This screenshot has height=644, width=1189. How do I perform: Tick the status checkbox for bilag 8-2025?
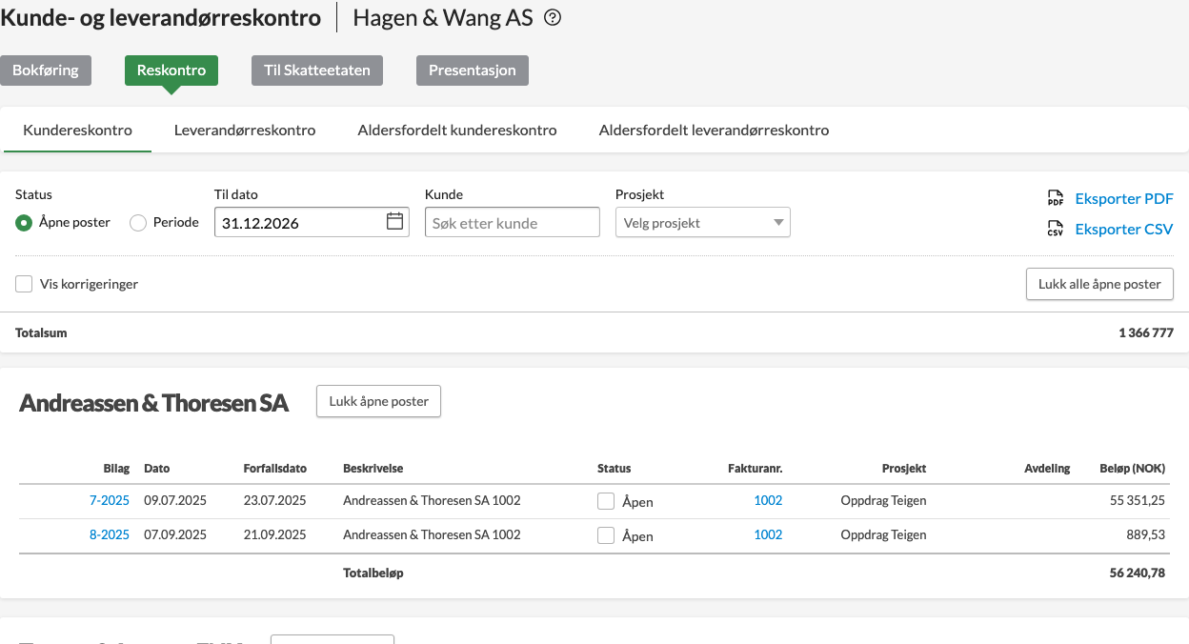[x=606, y=535]
